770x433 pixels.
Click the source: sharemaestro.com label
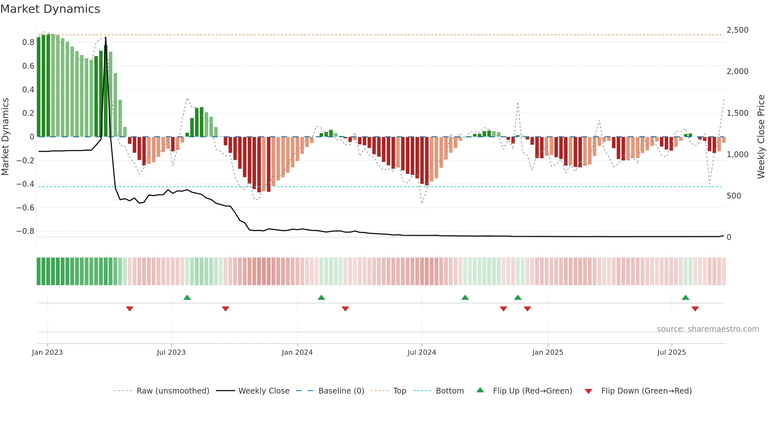coord(708,329)
